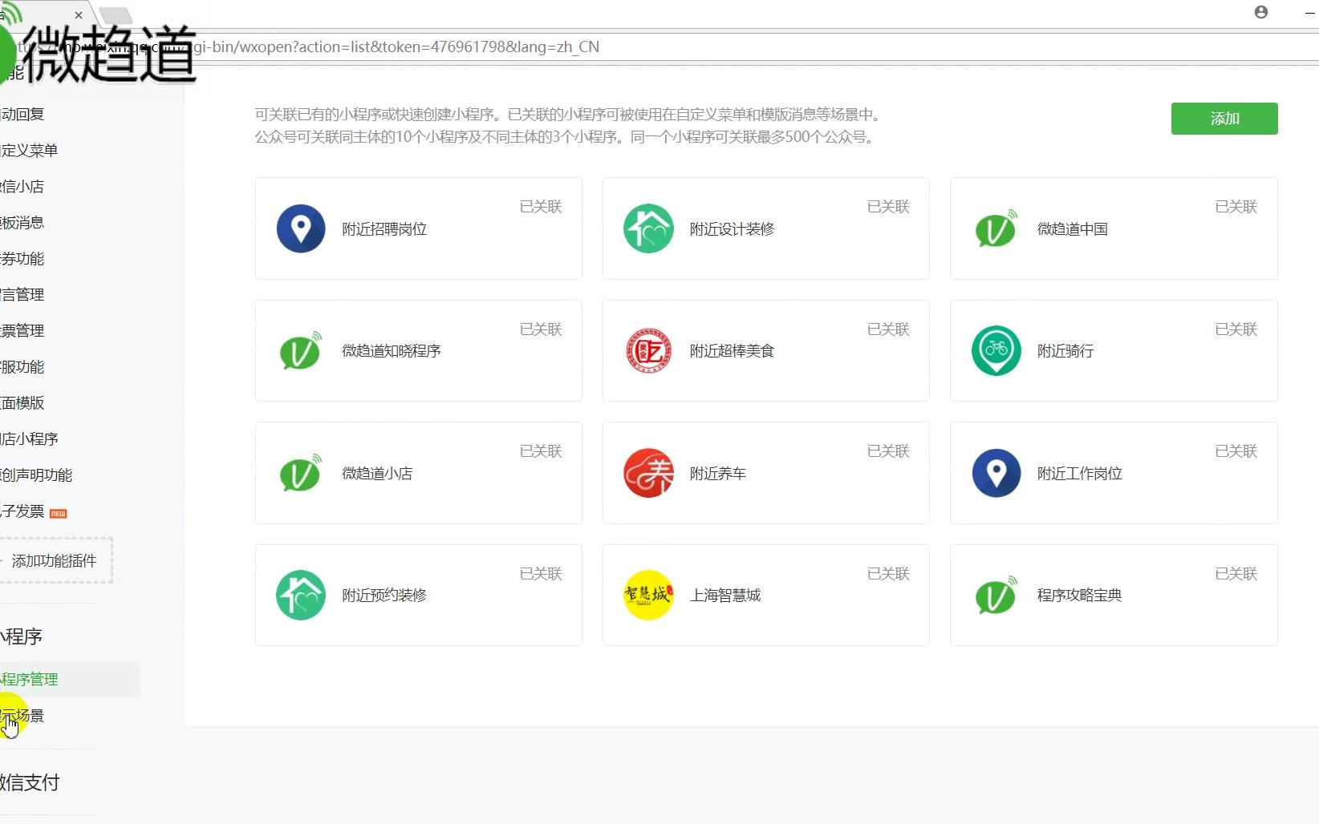The image size is (1319, 824).
Task: Open 留言管理 sidebar item
Action: (22, 294)
